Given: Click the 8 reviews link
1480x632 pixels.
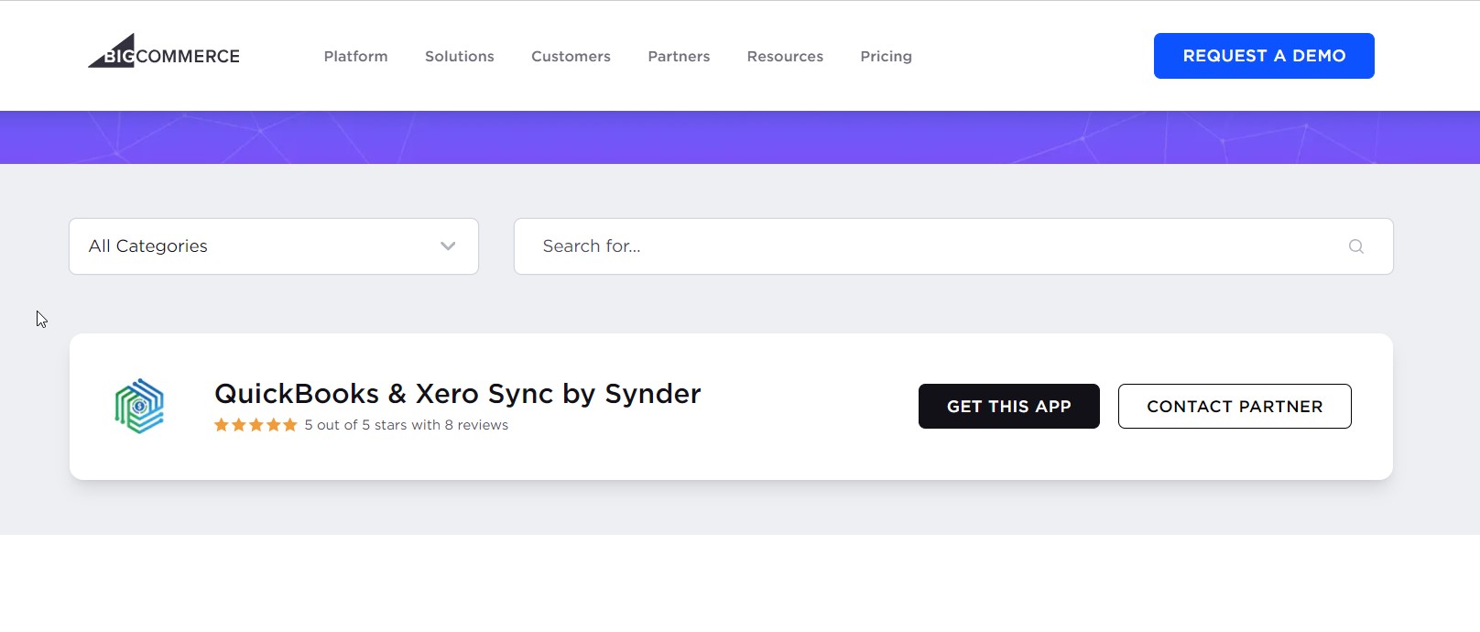Looking at the screenshot, I should point(477,424).
